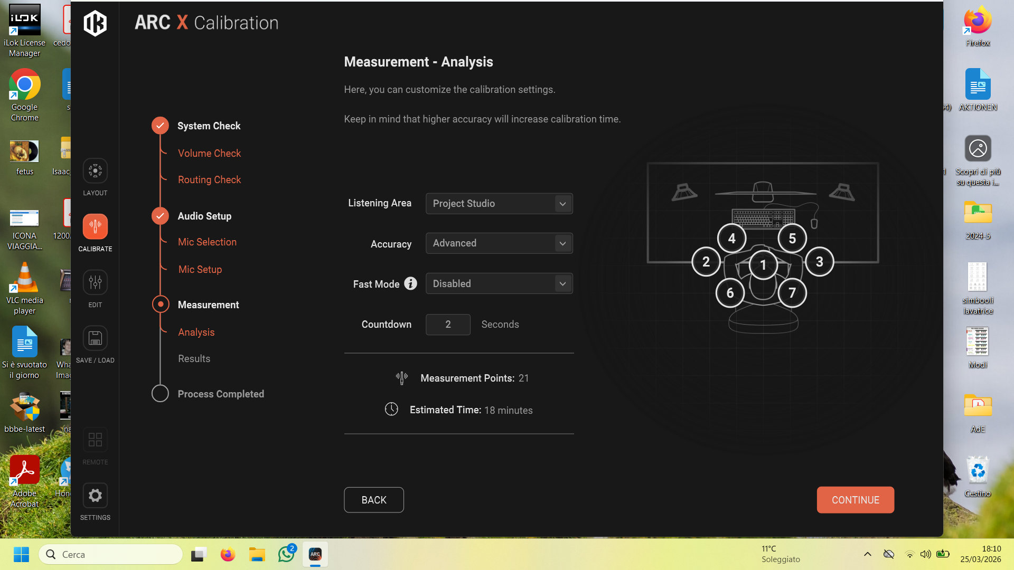The image size is (1014, 570).
Task: Select the Calibrate microphone icon
Action: tap(95, 226)
